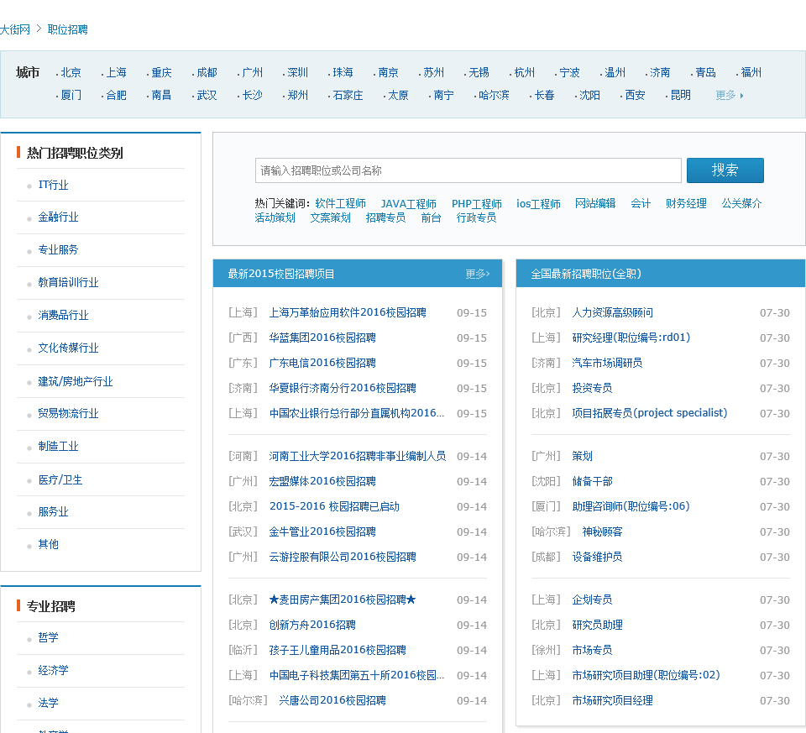View the 人力资源高级顾问 job posting
This screenshot has height=733, width=806.
pyautogui.click(x=611, y=312)
